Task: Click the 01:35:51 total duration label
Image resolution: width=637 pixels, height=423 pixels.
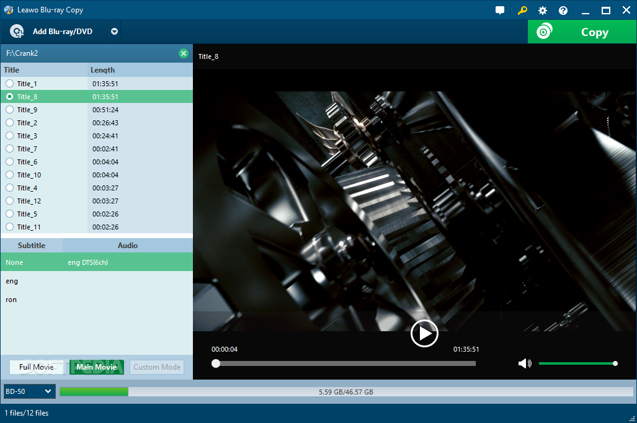Action: 466,349
